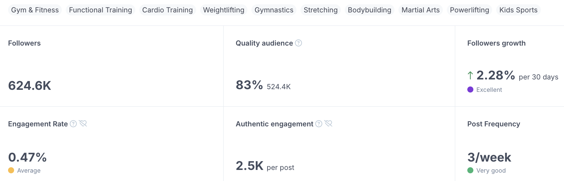564x181 pixels.
Task: Open the Weightlifting category tag
Action: (x=224, y=10)
